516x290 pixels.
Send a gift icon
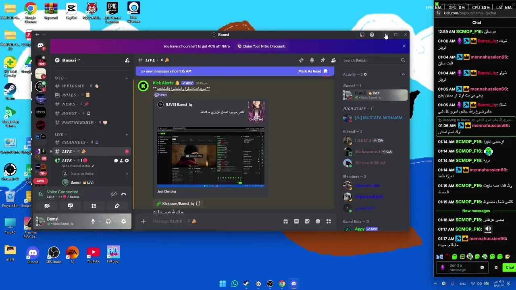click(285, 221)
